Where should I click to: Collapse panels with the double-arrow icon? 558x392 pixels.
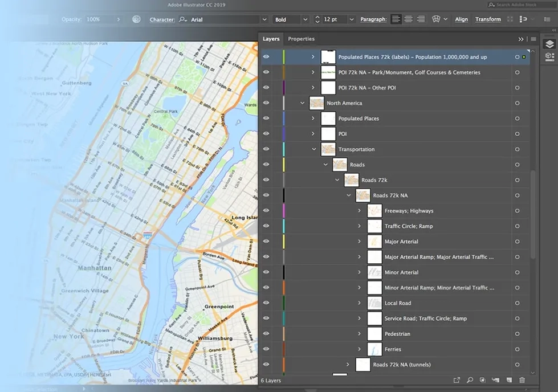(520, 39)
